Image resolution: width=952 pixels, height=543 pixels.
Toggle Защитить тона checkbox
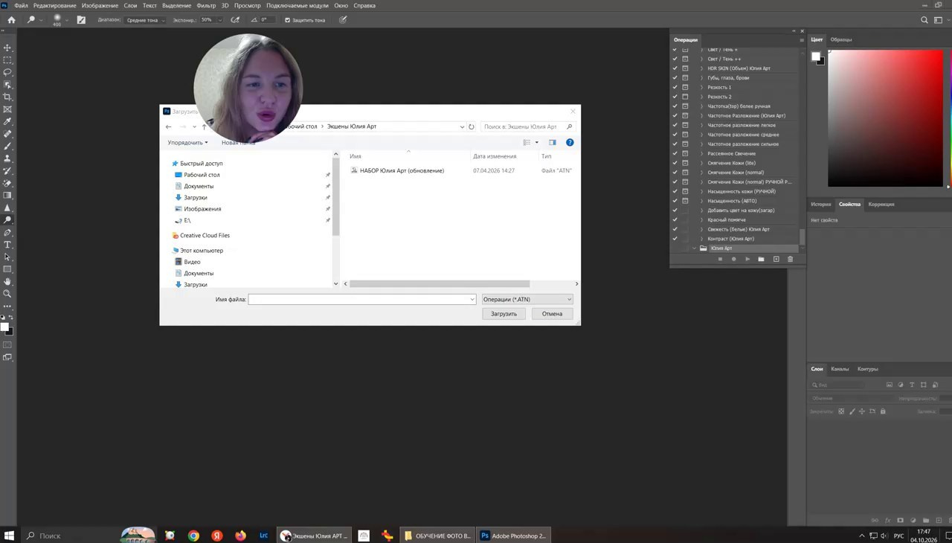pyautogui.click(x=288, y=20)
